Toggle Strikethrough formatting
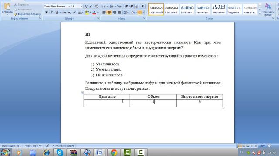This screenshot has height=156, width=279. [64, 13]
